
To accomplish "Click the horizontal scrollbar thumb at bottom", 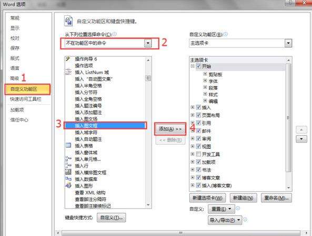I will 180,233.
